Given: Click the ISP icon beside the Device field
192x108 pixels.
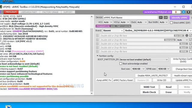Looking at the screenshot, I should click(x=166, y=17).
